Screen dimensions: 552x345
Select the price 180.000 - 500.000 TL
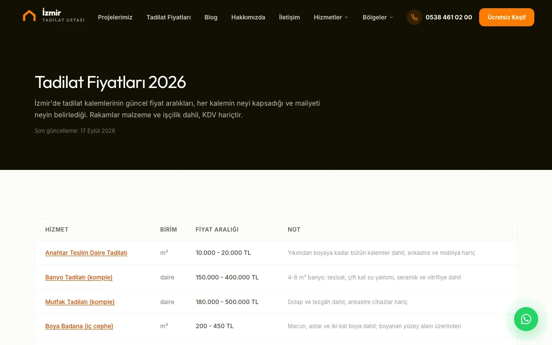227,302
